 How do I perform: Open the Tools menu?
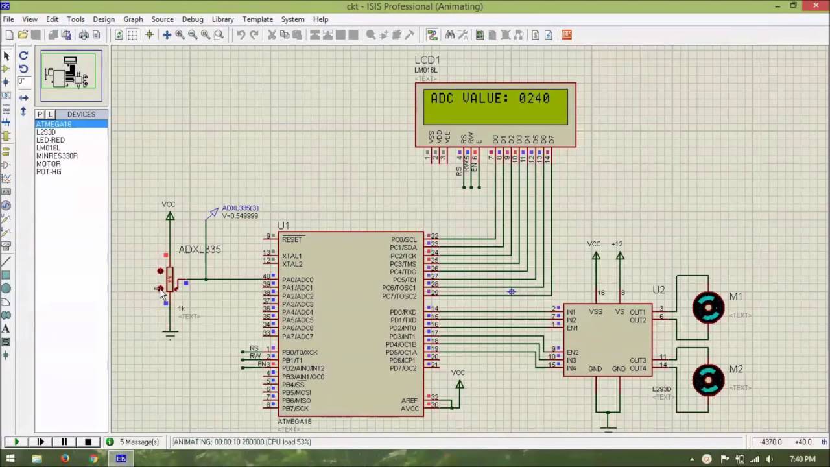pyautogui.click(x=76, y=19)
